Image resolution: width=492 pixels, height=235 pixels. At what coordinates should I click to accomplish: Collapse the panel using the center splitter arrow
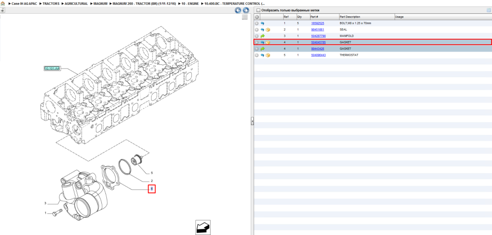pyautogui.click(x=252, y=121)
